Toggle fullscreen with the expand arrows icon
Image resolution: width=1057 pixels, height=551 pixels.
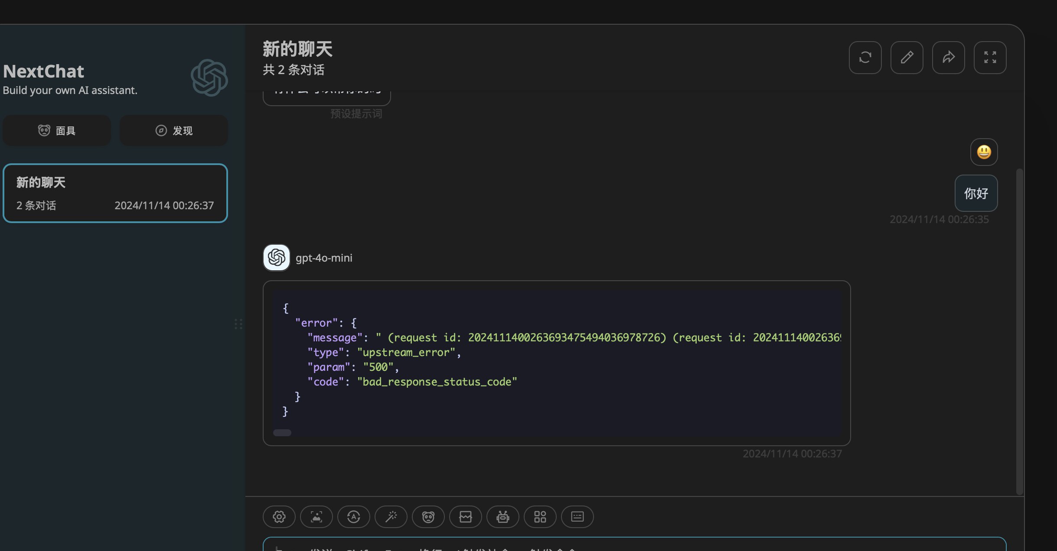(x=990, y=58)
